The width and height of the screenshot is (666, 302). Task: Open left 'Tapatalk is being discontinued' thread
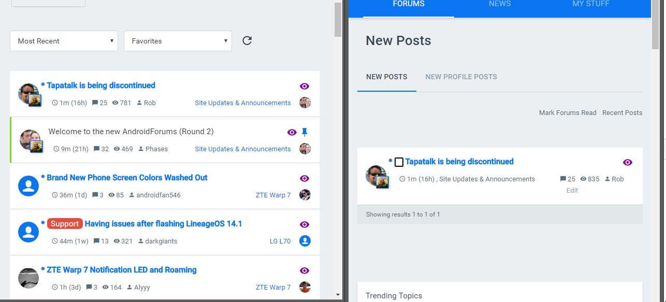point(101,85)
